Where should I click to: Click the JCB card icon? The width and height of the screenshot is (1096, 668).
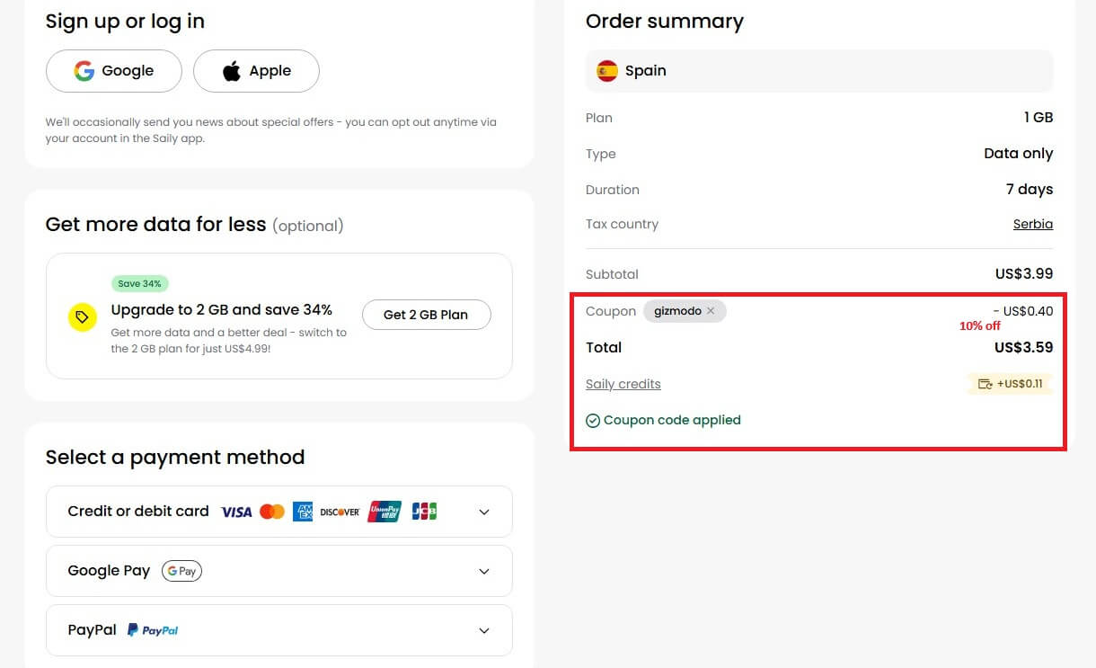[x=423, y=511]
